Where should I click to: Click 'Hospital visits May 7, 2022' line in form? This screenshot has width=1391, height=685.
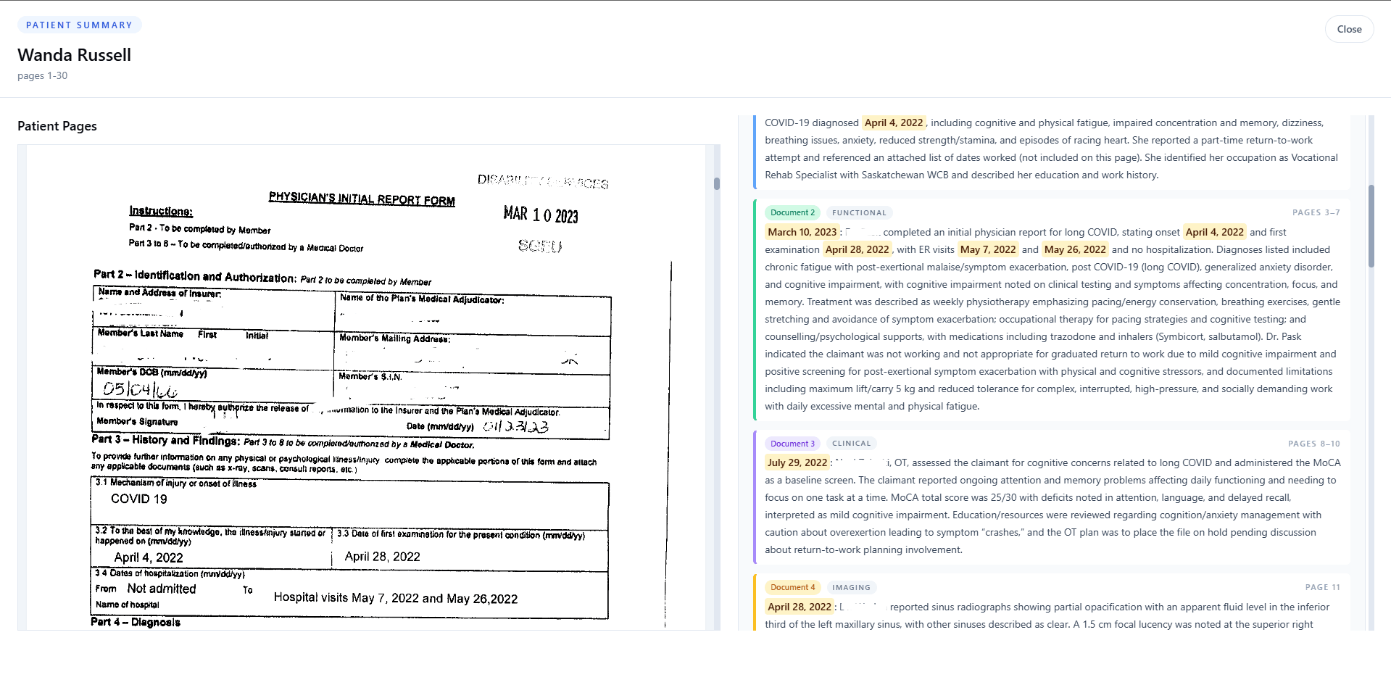396,598
